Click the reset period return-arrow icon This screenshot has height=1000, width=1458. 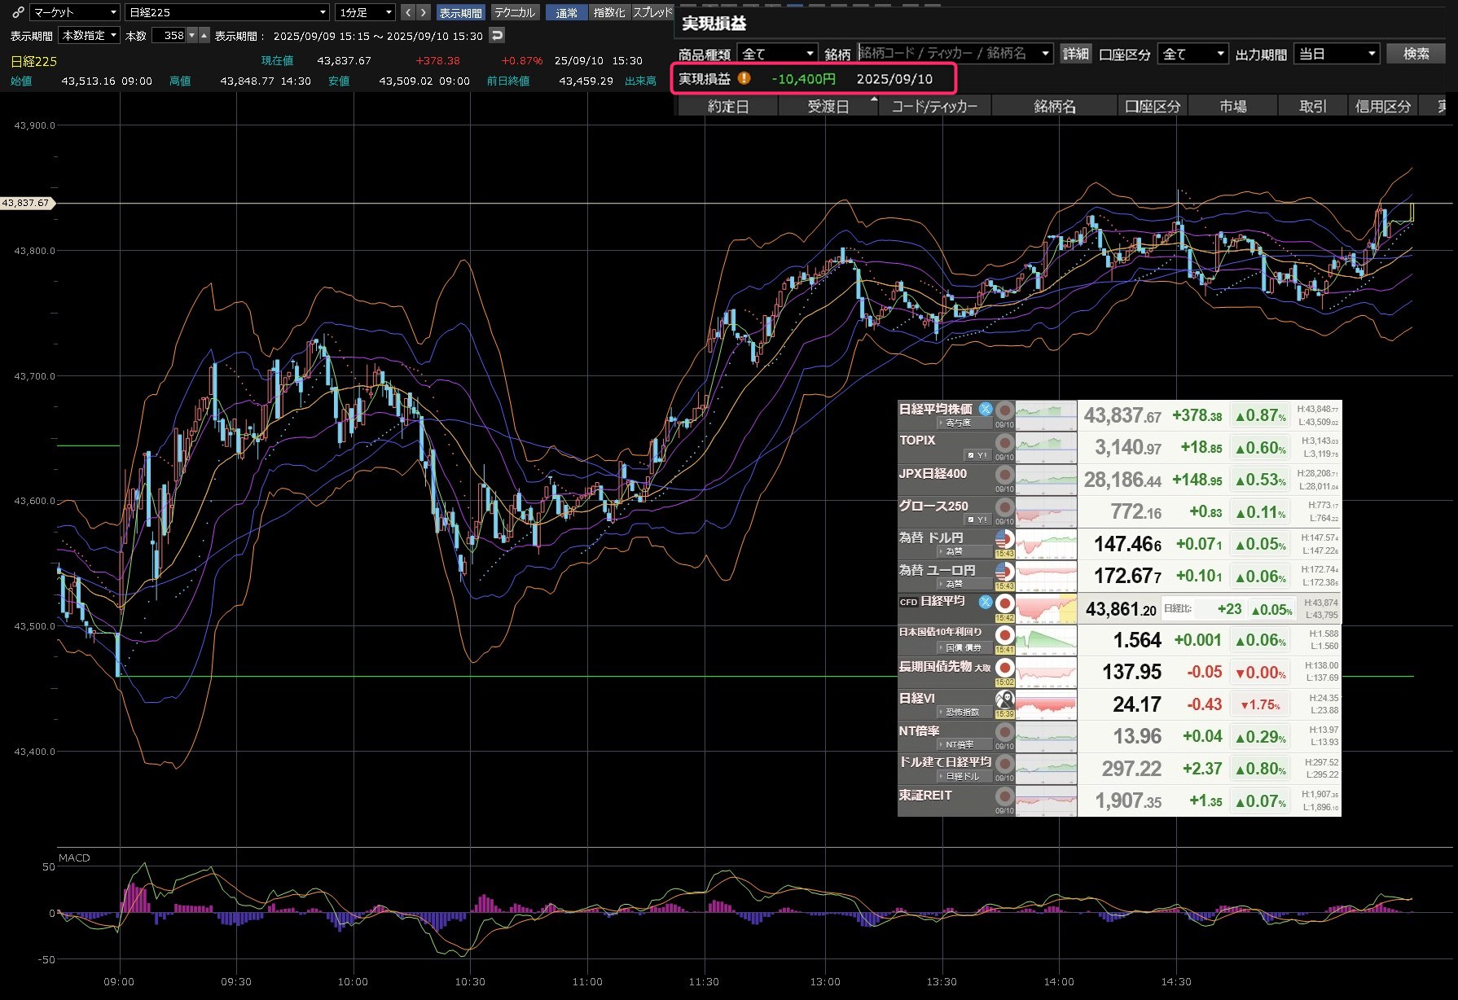coord(497,35)
